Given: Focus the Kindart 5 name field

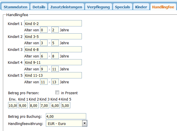Looking at the screenshot, I should (53, 75).
